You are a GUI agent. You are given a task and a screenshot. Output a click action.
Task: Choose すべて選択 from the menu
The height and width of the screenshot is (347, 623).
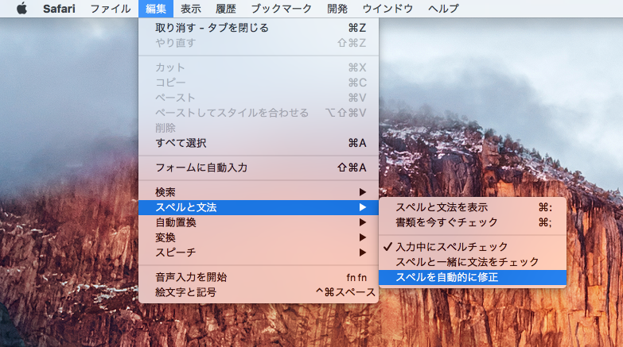259,143
